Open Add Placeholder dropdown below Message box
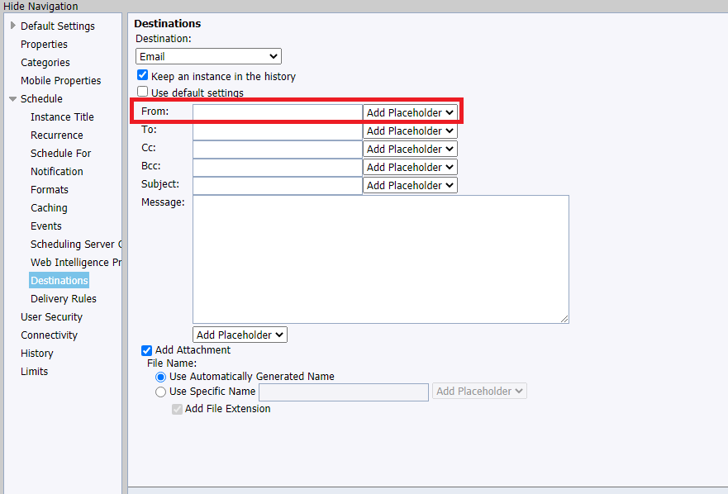 click(x=240, y=335)
